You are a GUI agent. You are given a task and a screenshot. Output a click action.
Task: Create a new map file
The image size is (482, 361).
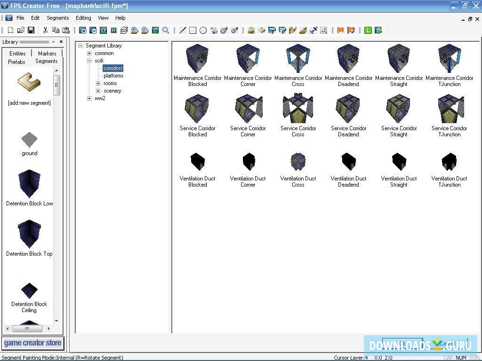[10, 30]
